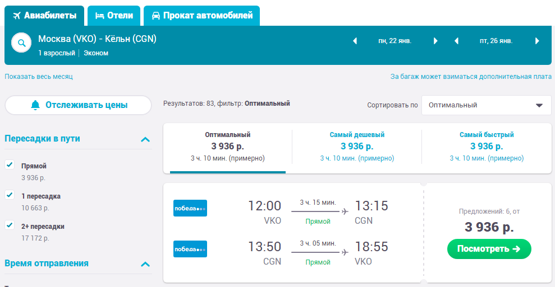Switch to the Отели tab
The width and height of the screenshot is (555, 287).
[x=114, y=16]
